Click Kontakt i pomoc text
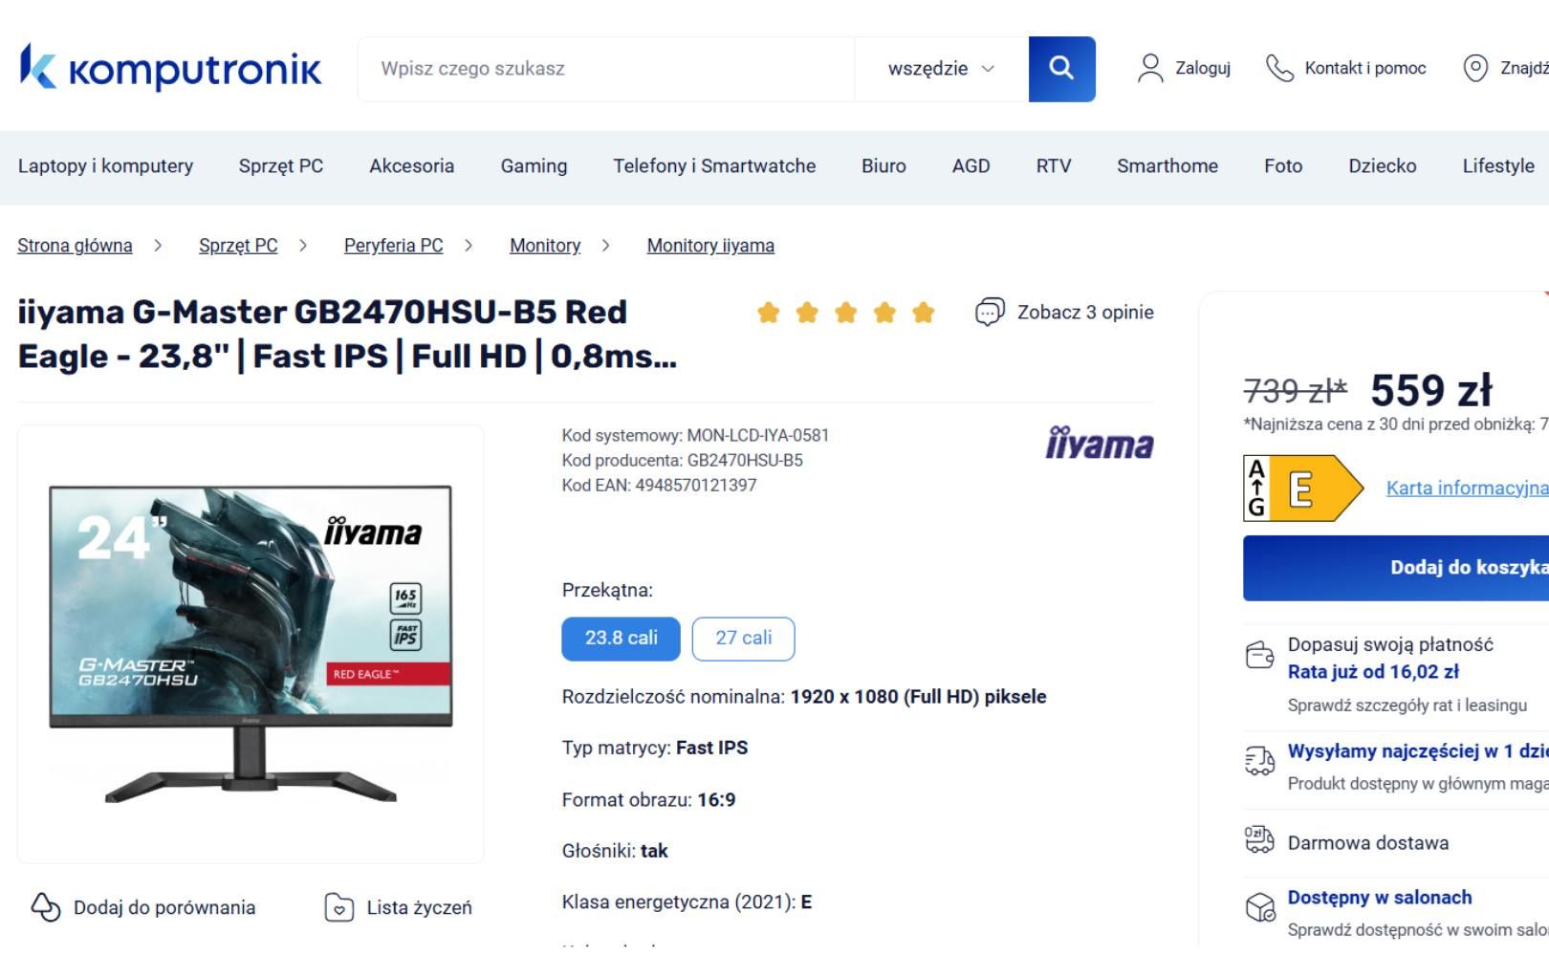1549x956 pixels. tap(1365, 68)
